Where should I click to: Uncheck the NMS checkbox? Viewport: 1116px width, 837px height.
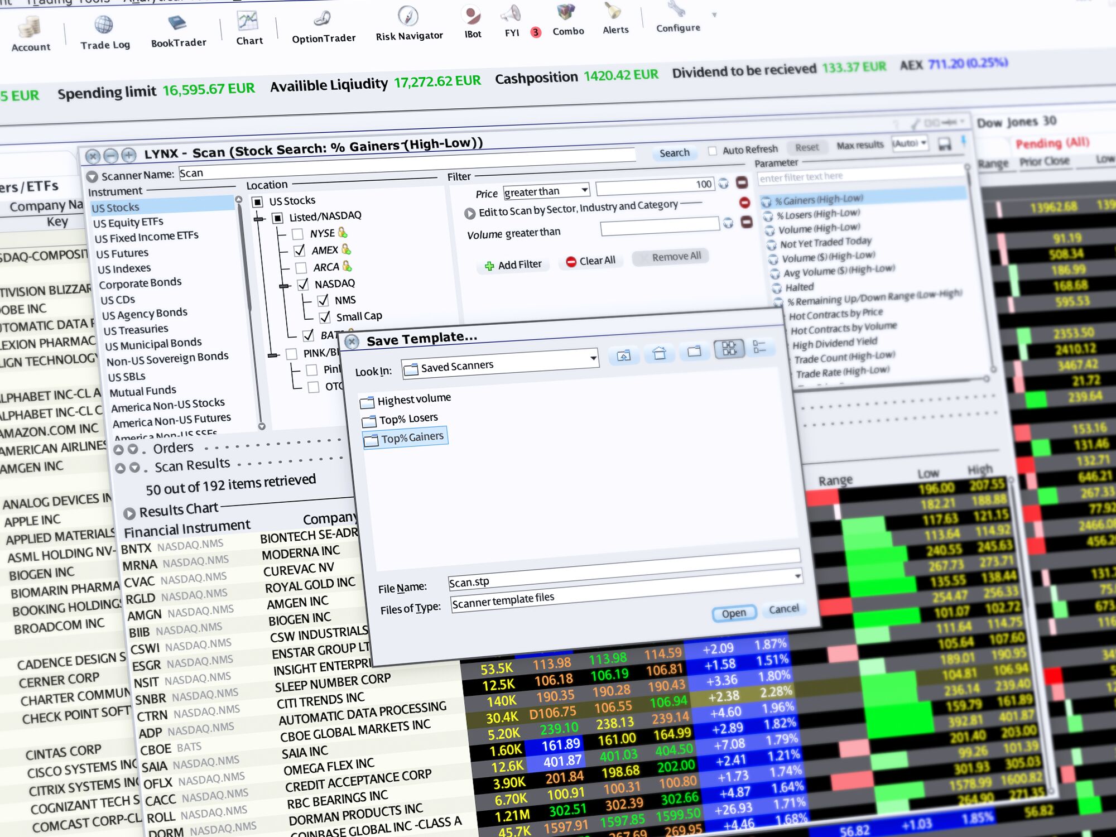pyautogui.click(x=323, y=301)
